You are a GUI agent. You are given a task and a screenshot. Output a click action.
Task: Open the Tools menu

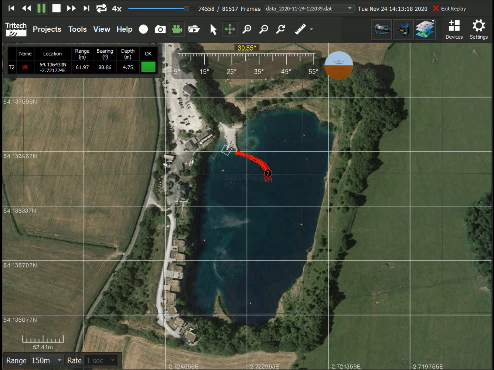click(x=77, y=29)
